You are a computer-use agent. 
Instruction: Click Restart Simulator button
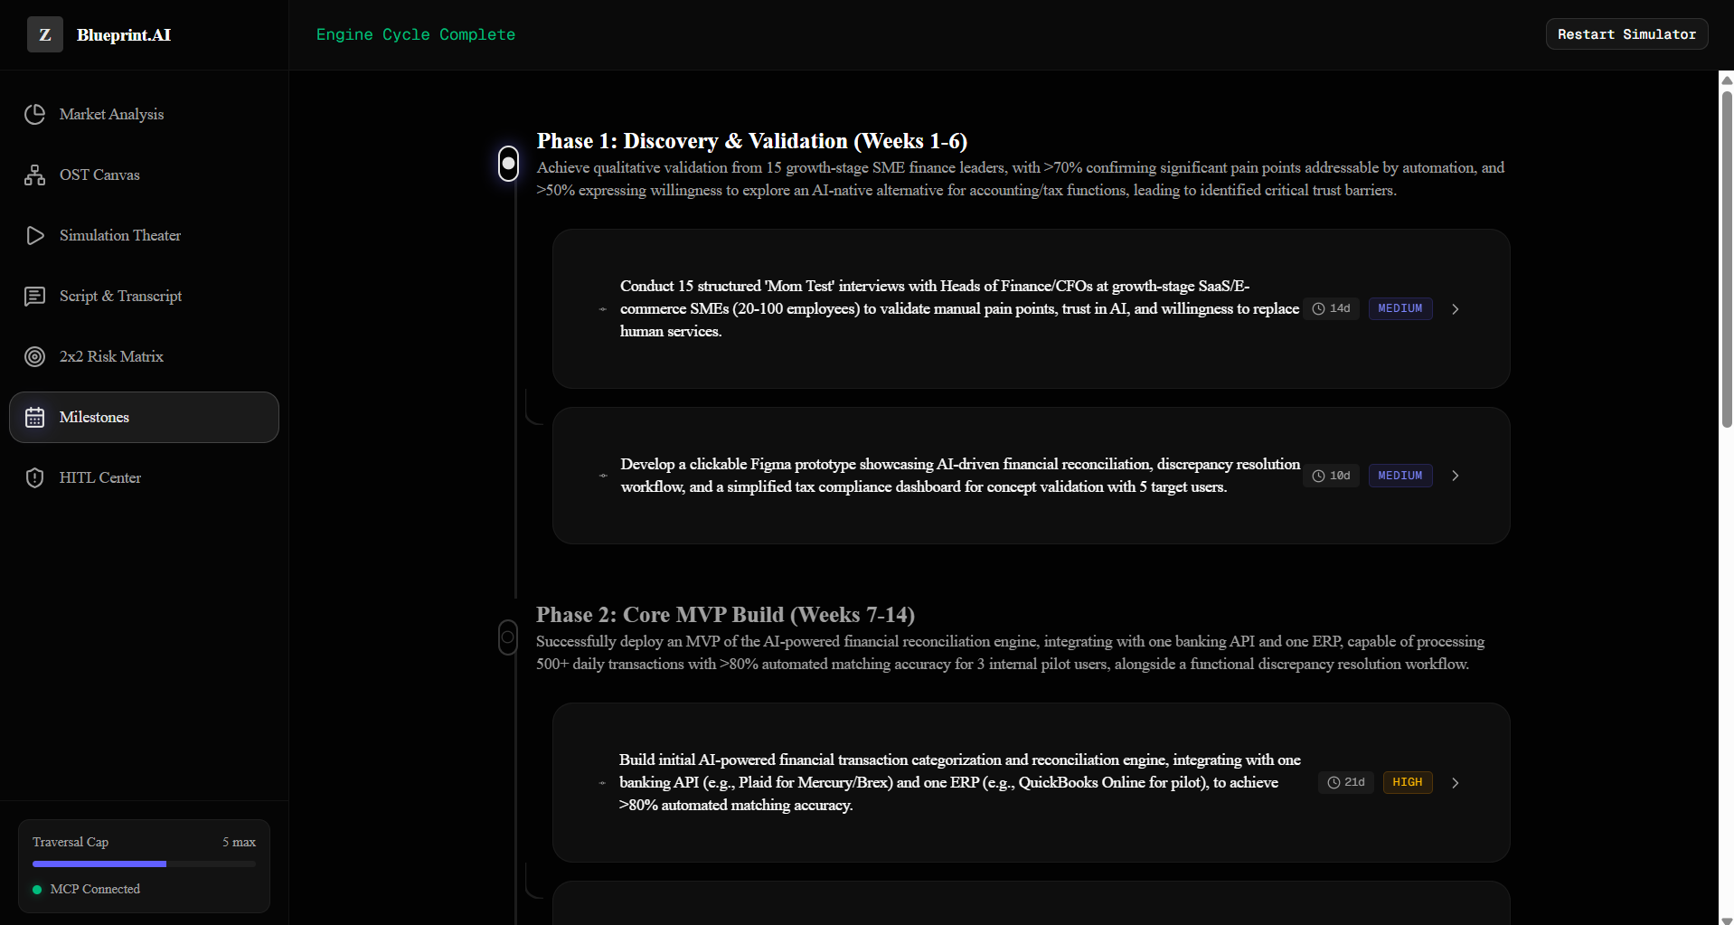click(1626, 34)
